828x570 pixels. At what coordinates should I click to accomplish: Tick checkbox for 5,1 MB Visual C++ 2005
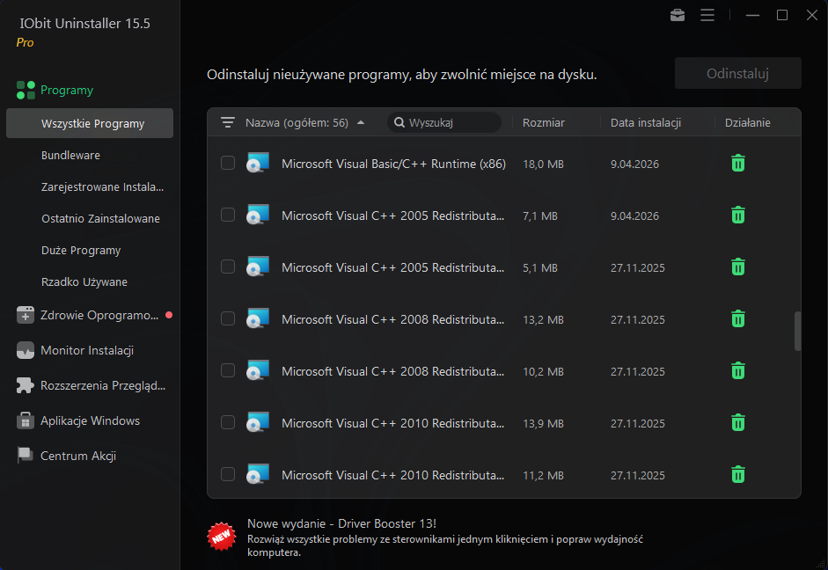(x=228, y=267)
